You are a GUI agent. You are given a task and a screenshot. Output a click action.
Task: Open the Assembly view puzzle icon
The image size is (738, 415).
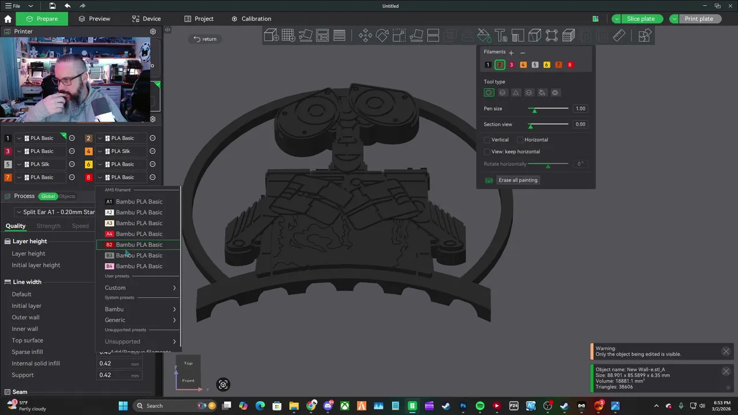point(645,36)
